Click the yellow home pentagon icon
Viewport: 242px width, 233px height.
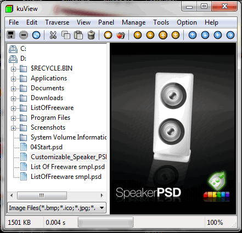pyautogui.click(x=108, y=35)
